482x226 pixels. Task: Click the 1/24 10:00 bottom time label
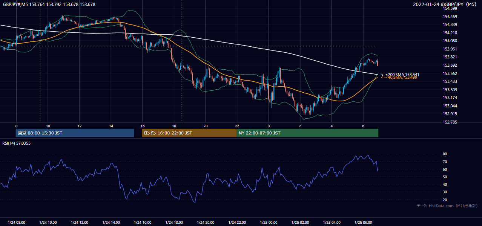point(48,223)
